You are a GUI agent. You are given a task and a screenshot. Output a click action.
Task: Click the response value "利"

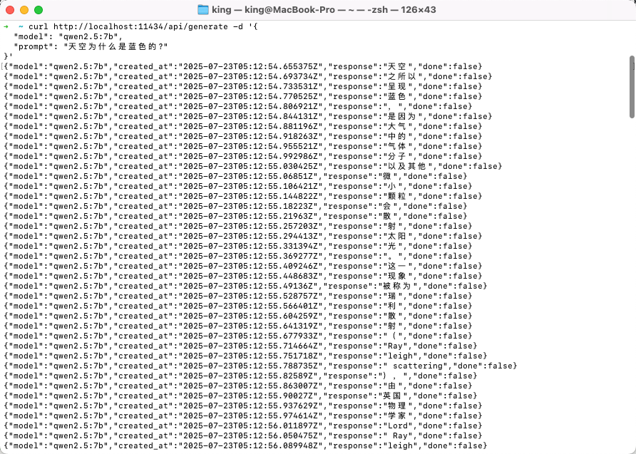point(391,306)
